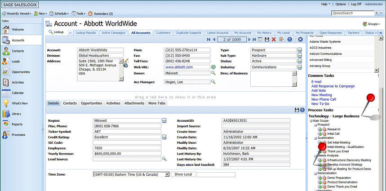Jump to the last account record
Viewport: 386px width, 191px height.
pos(254,40)
